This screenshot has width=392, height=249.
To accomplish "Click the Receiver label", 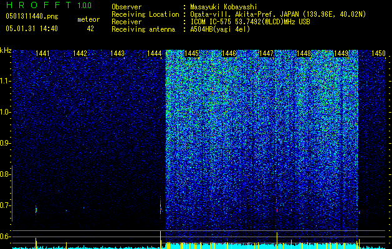I will (127, 22).
